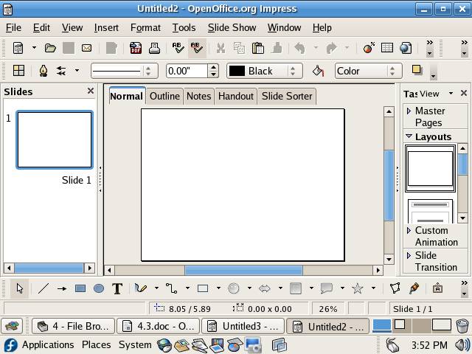Screen dimensions: 472x354
Task: Open the Stars shapes tool
Action: (358, 288)
